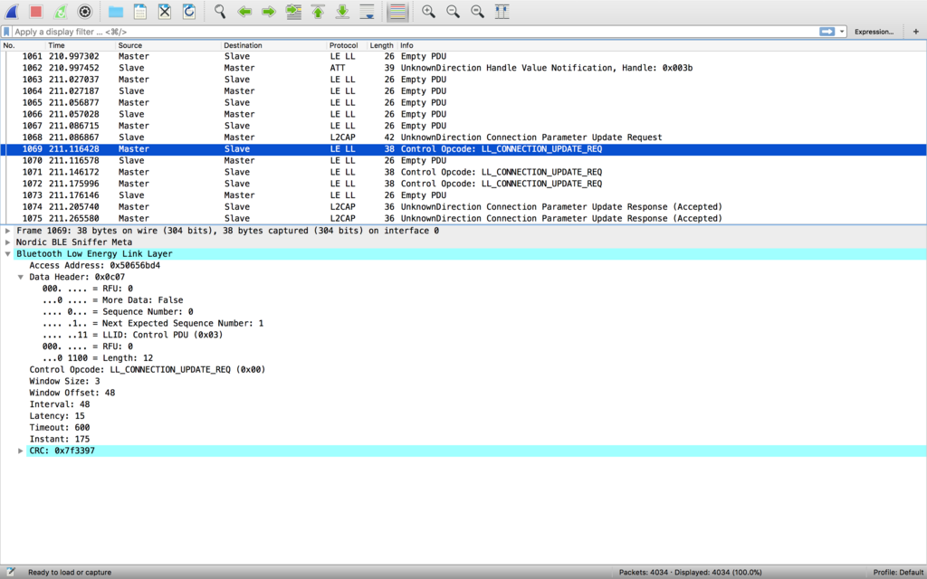Toggle packet list colorization

[398, 11]
